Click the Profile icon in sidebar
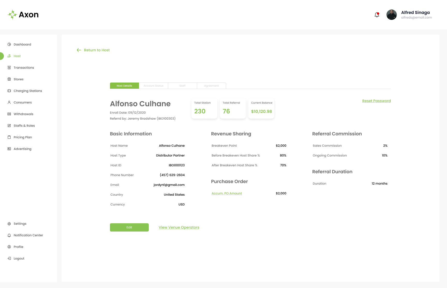This screenshot has height=288, width=447. tap(9, 247)
